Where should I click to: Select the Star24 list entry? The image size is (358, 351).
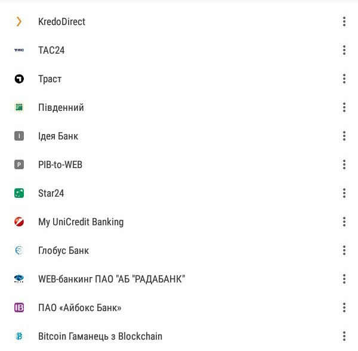click(x=179, y=193)
